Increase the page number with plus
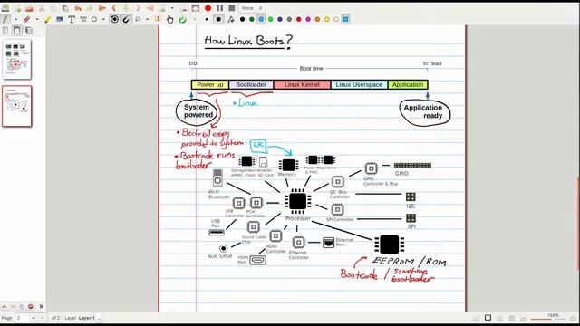 coord(43,318)
